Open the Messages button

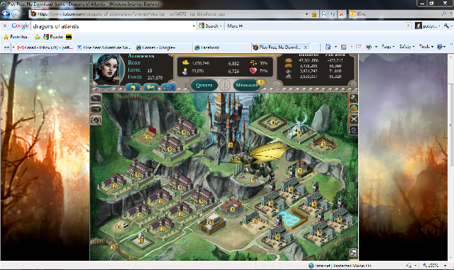point(247,85)
